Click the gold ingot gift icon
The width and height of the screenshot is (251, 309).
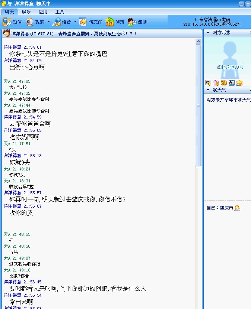pyautogui.click(x=239, y=83)
